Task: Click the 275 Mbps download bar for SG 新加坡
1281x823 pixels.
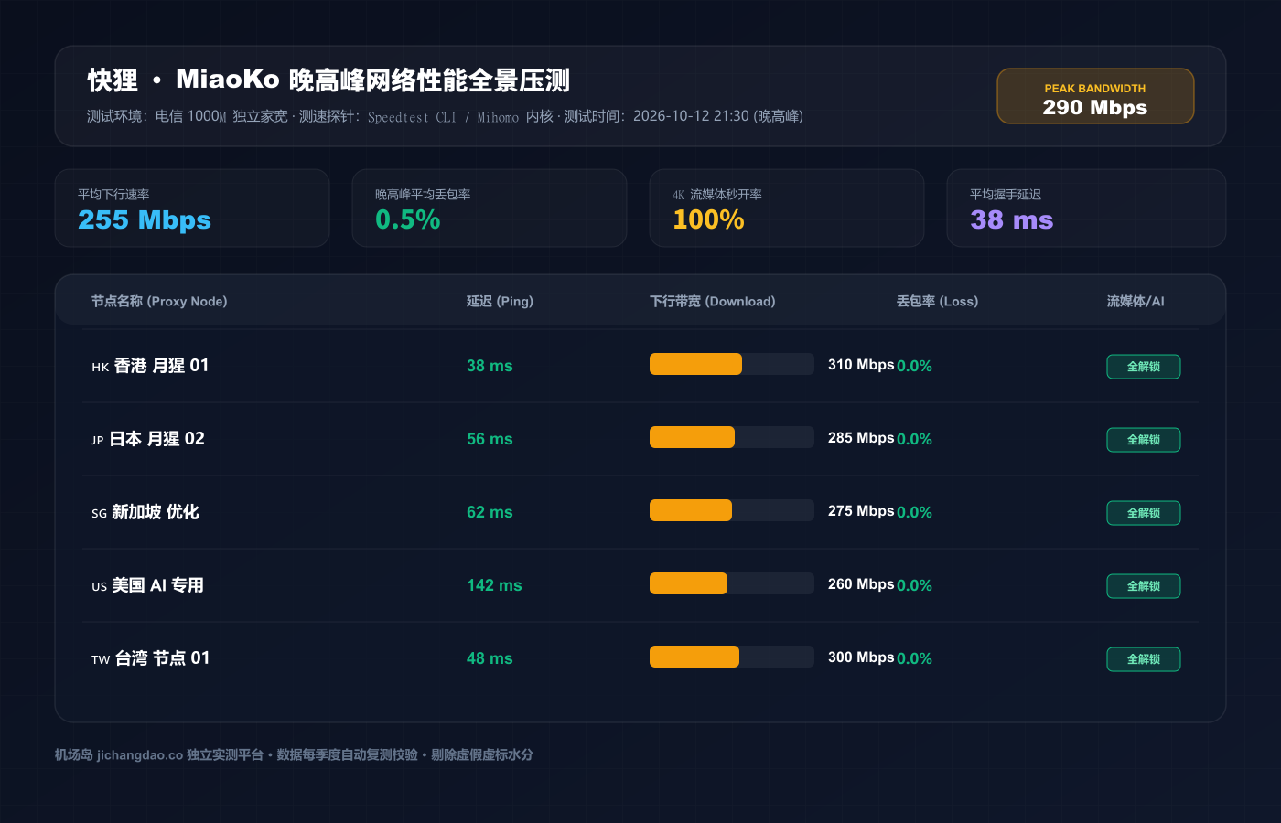Action: point(732,510)
